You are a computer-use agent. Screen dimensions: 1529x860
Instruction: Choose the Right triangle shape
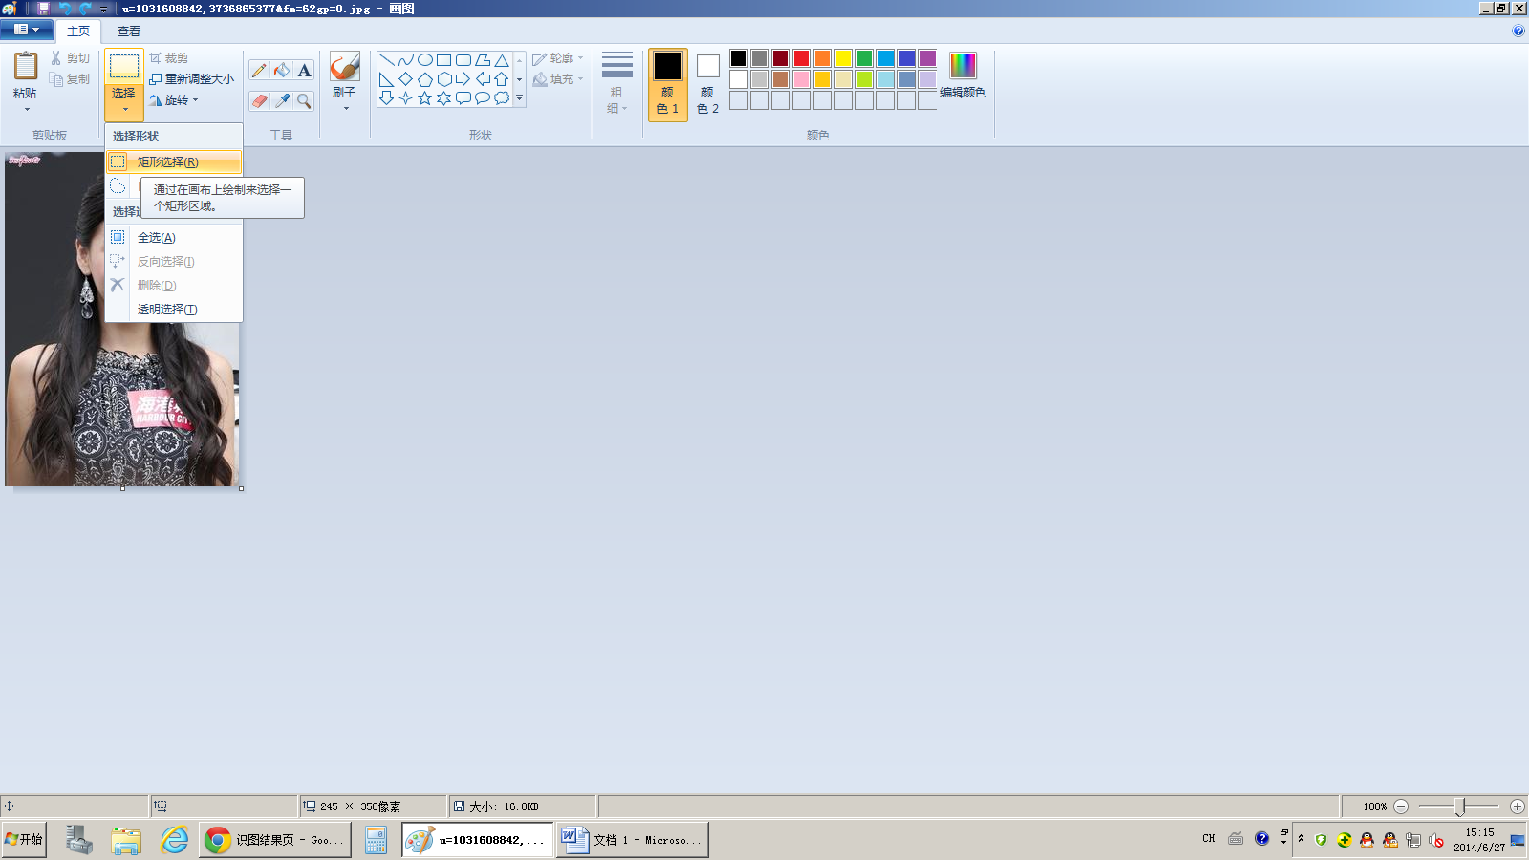[387, 79]
